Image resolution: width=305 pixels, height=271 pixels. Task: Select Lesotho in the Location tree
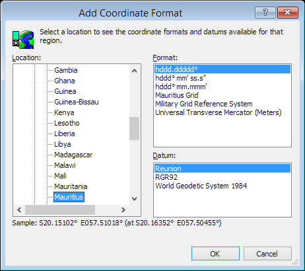[x=67, y=123]
